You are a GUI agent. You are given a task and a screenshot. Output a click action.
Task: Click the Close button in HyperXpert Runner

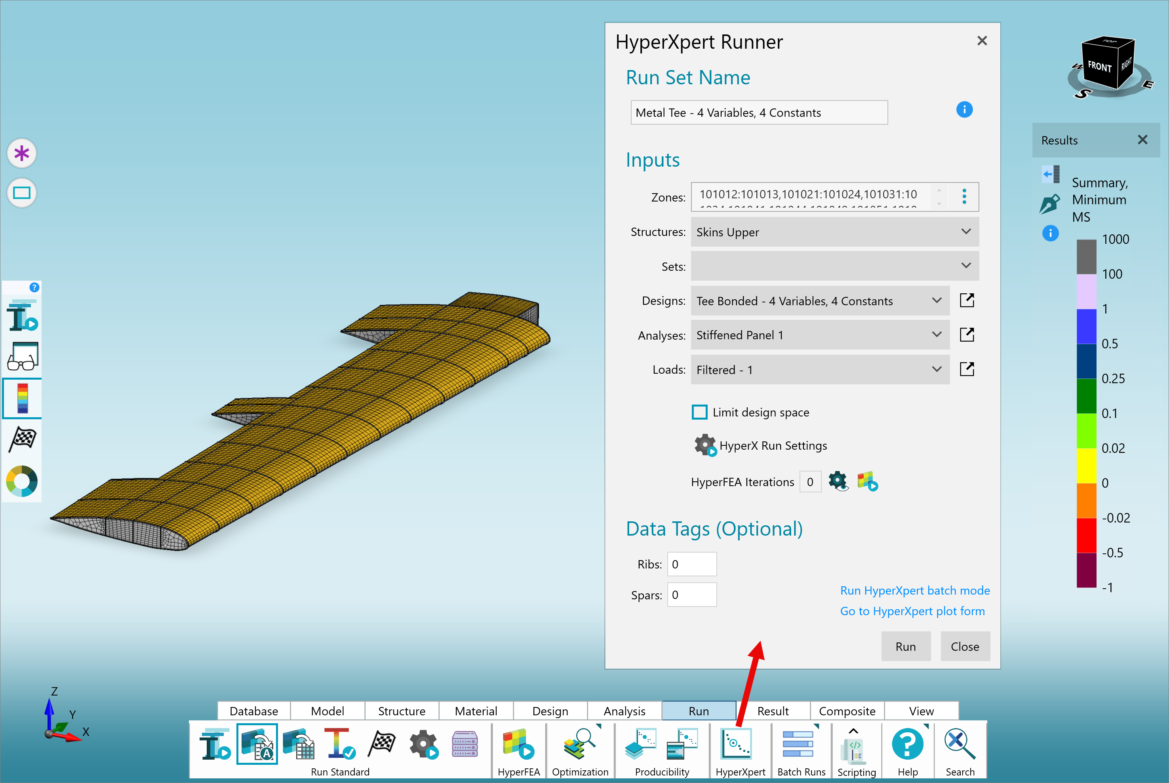click(x=965, y=646)
